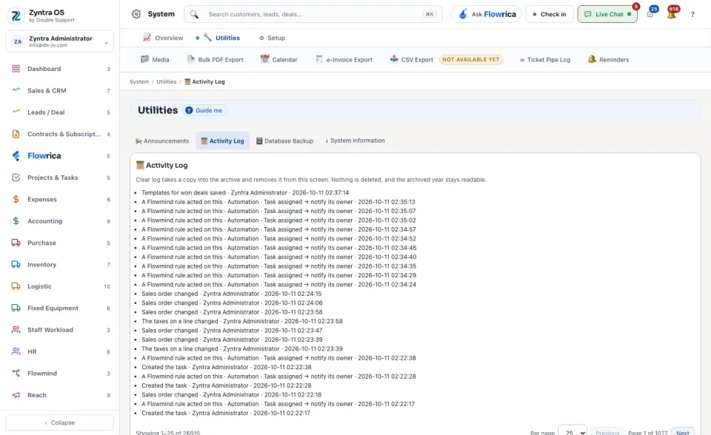The width and height of the screenshot is (711, 435).
Task: Select the Announcements tab
Action: click(162, 141)
